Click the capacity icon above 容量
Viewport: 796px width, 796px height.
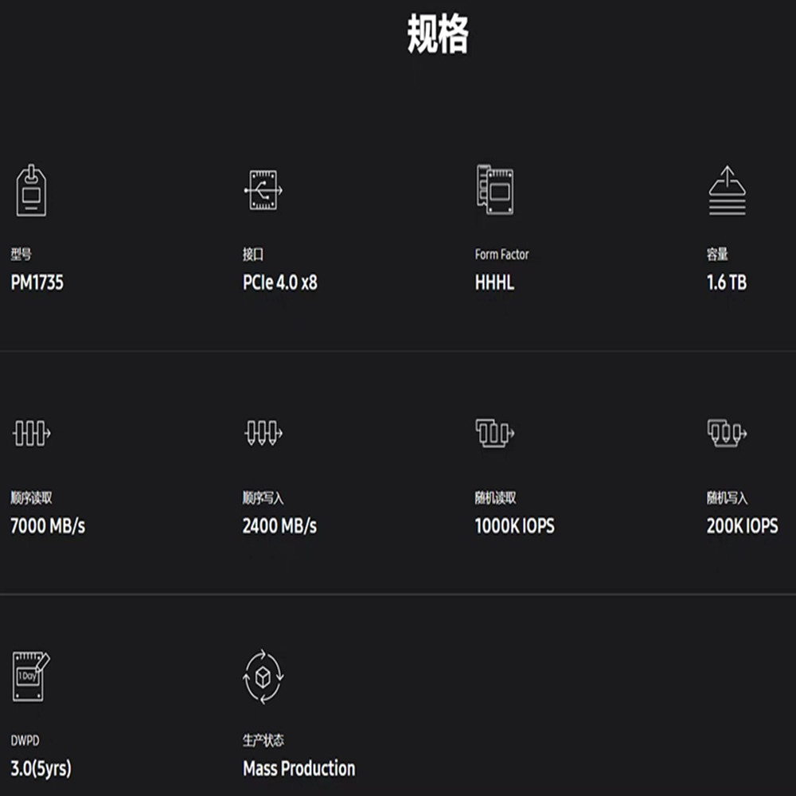tap(728, 191)
